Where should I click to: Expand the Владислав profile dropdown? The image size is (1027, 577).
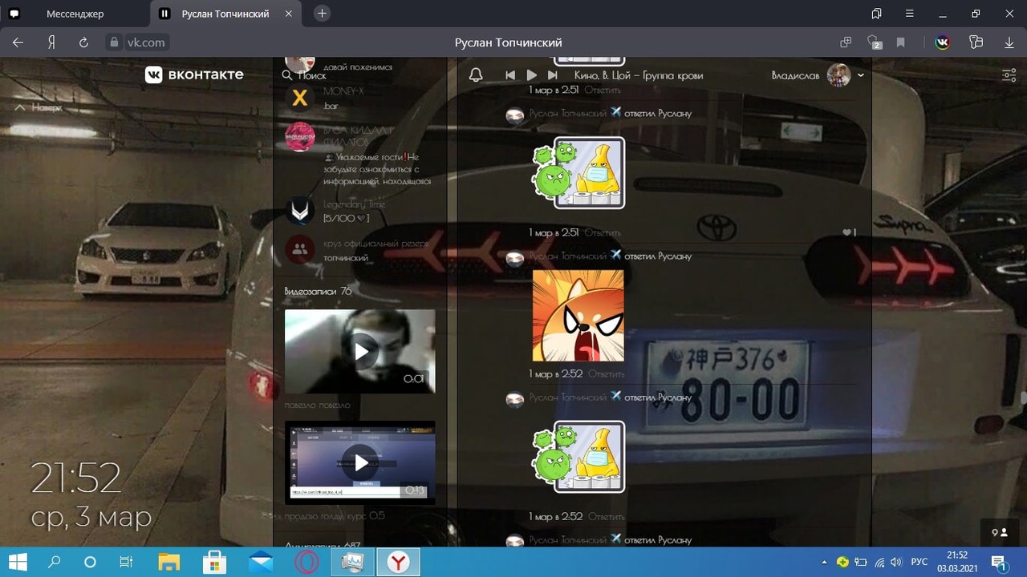(x=861, y=75)
